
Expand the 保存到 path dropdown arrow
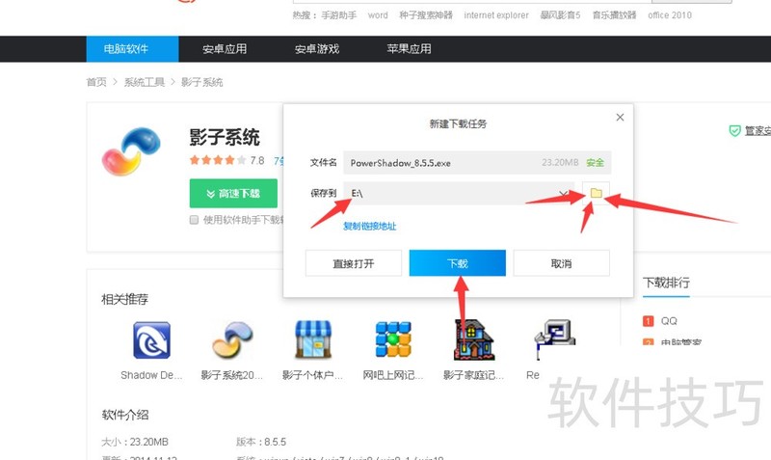coord(564,194)
